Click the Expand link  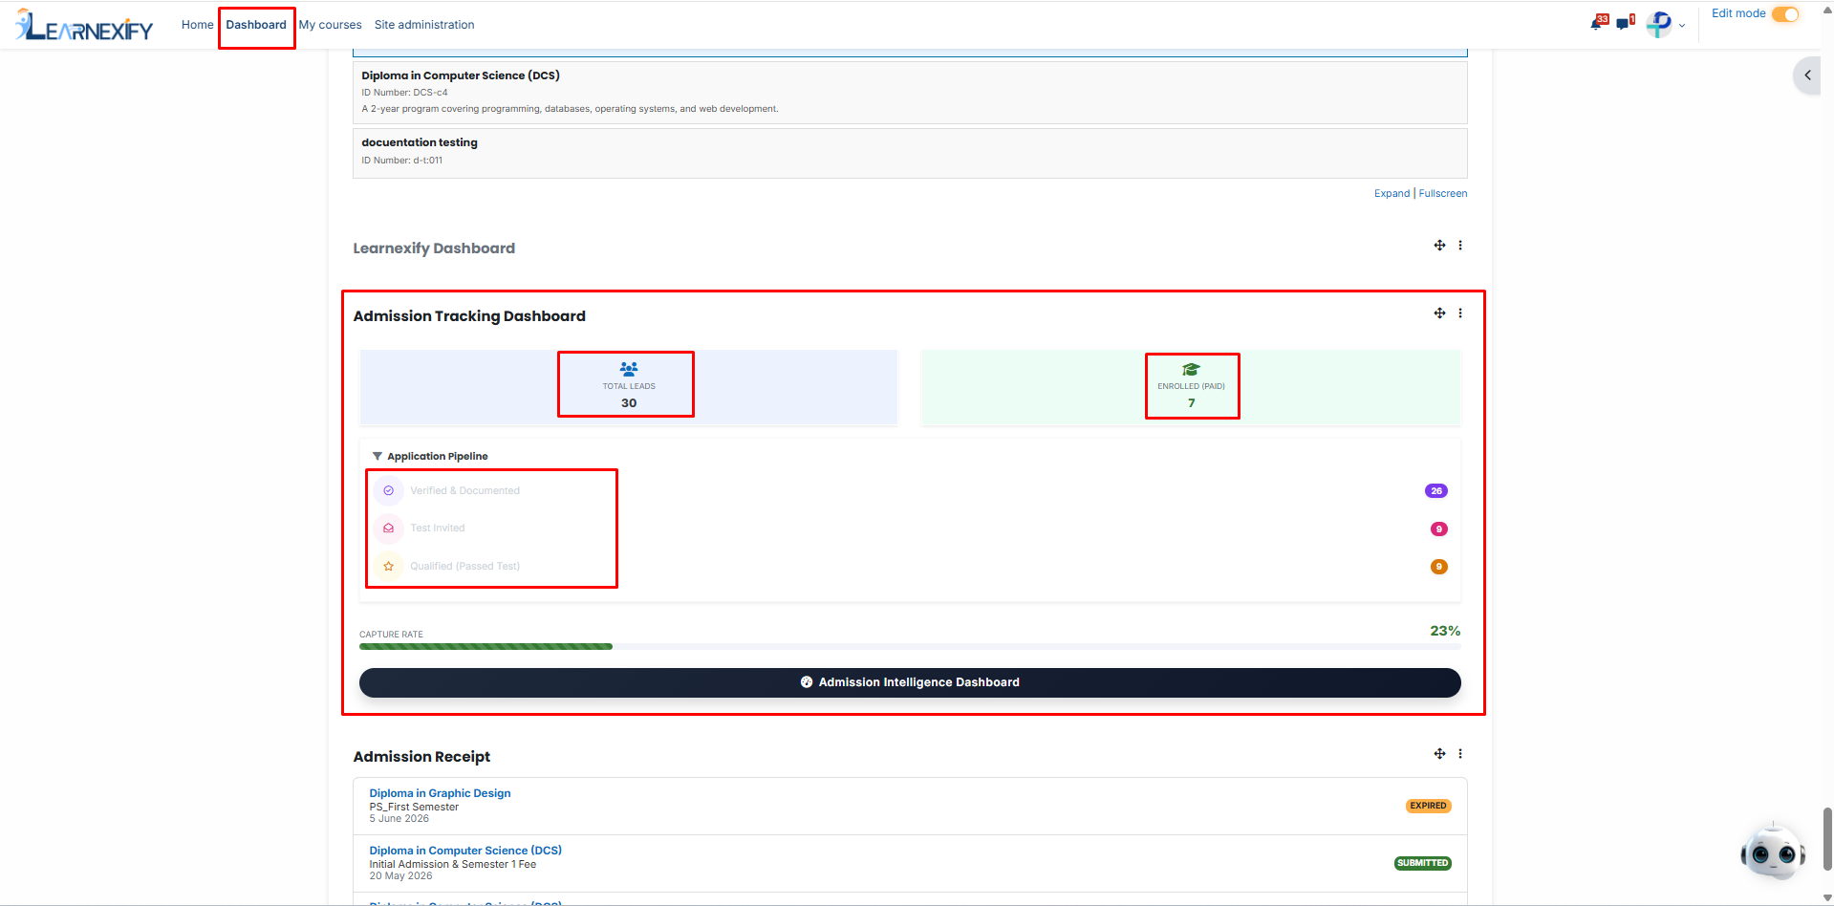coord(1392,193)
